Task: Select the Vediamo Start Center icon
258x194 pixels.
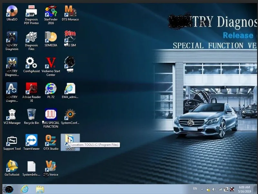Action: tap(51, 67)
